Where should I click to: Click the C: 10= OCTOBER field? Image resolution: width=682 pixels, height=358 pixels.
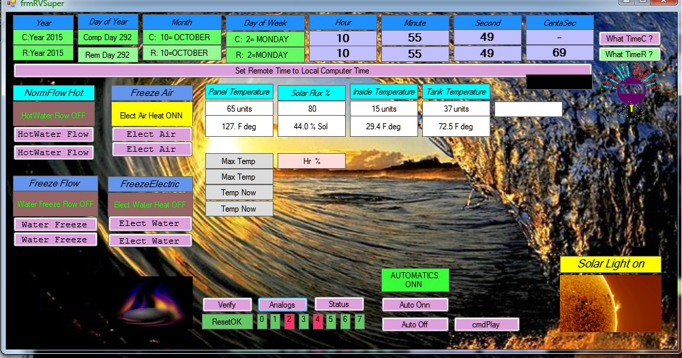point(181,37)
